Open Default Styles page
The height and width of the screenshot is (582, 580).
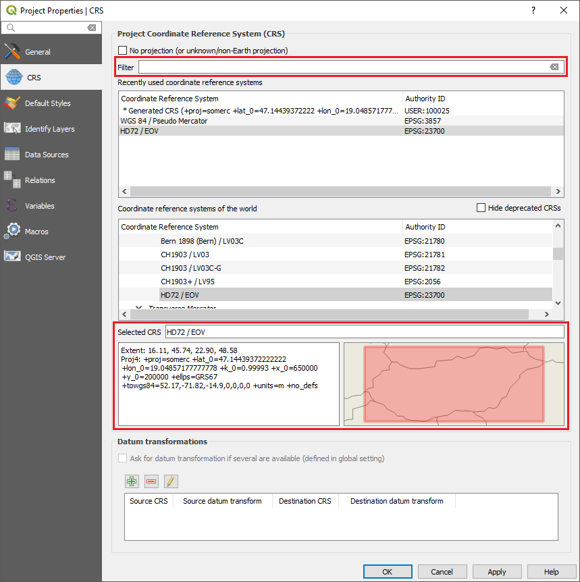coord(51,103)
